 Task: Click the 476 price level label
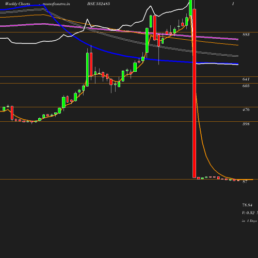click(246, 109)
